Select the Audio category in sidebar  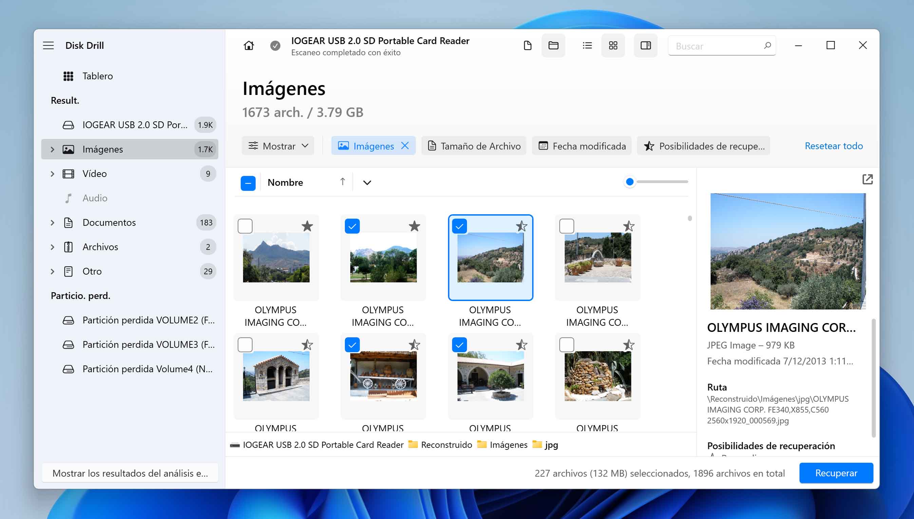coord(130,198)
